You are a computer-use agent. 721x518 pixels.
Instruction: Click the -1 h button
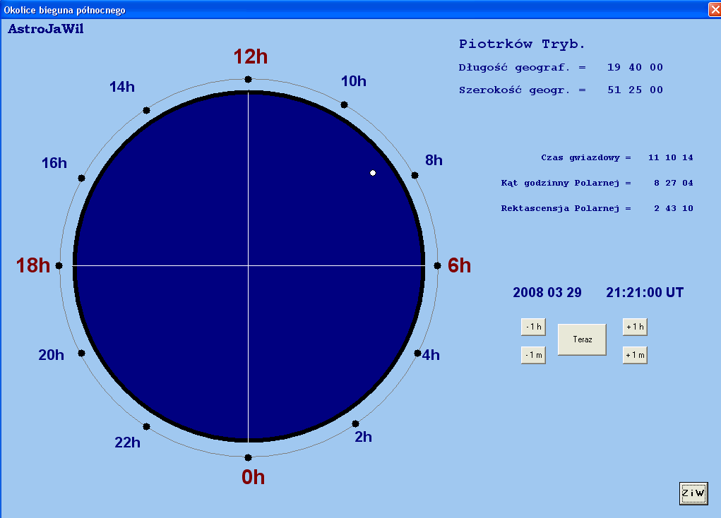coord(533,327)
